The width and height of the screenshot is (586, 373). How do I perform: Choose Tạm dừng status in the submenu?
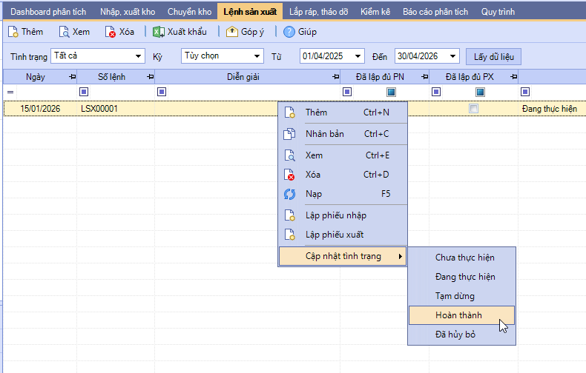455,296
